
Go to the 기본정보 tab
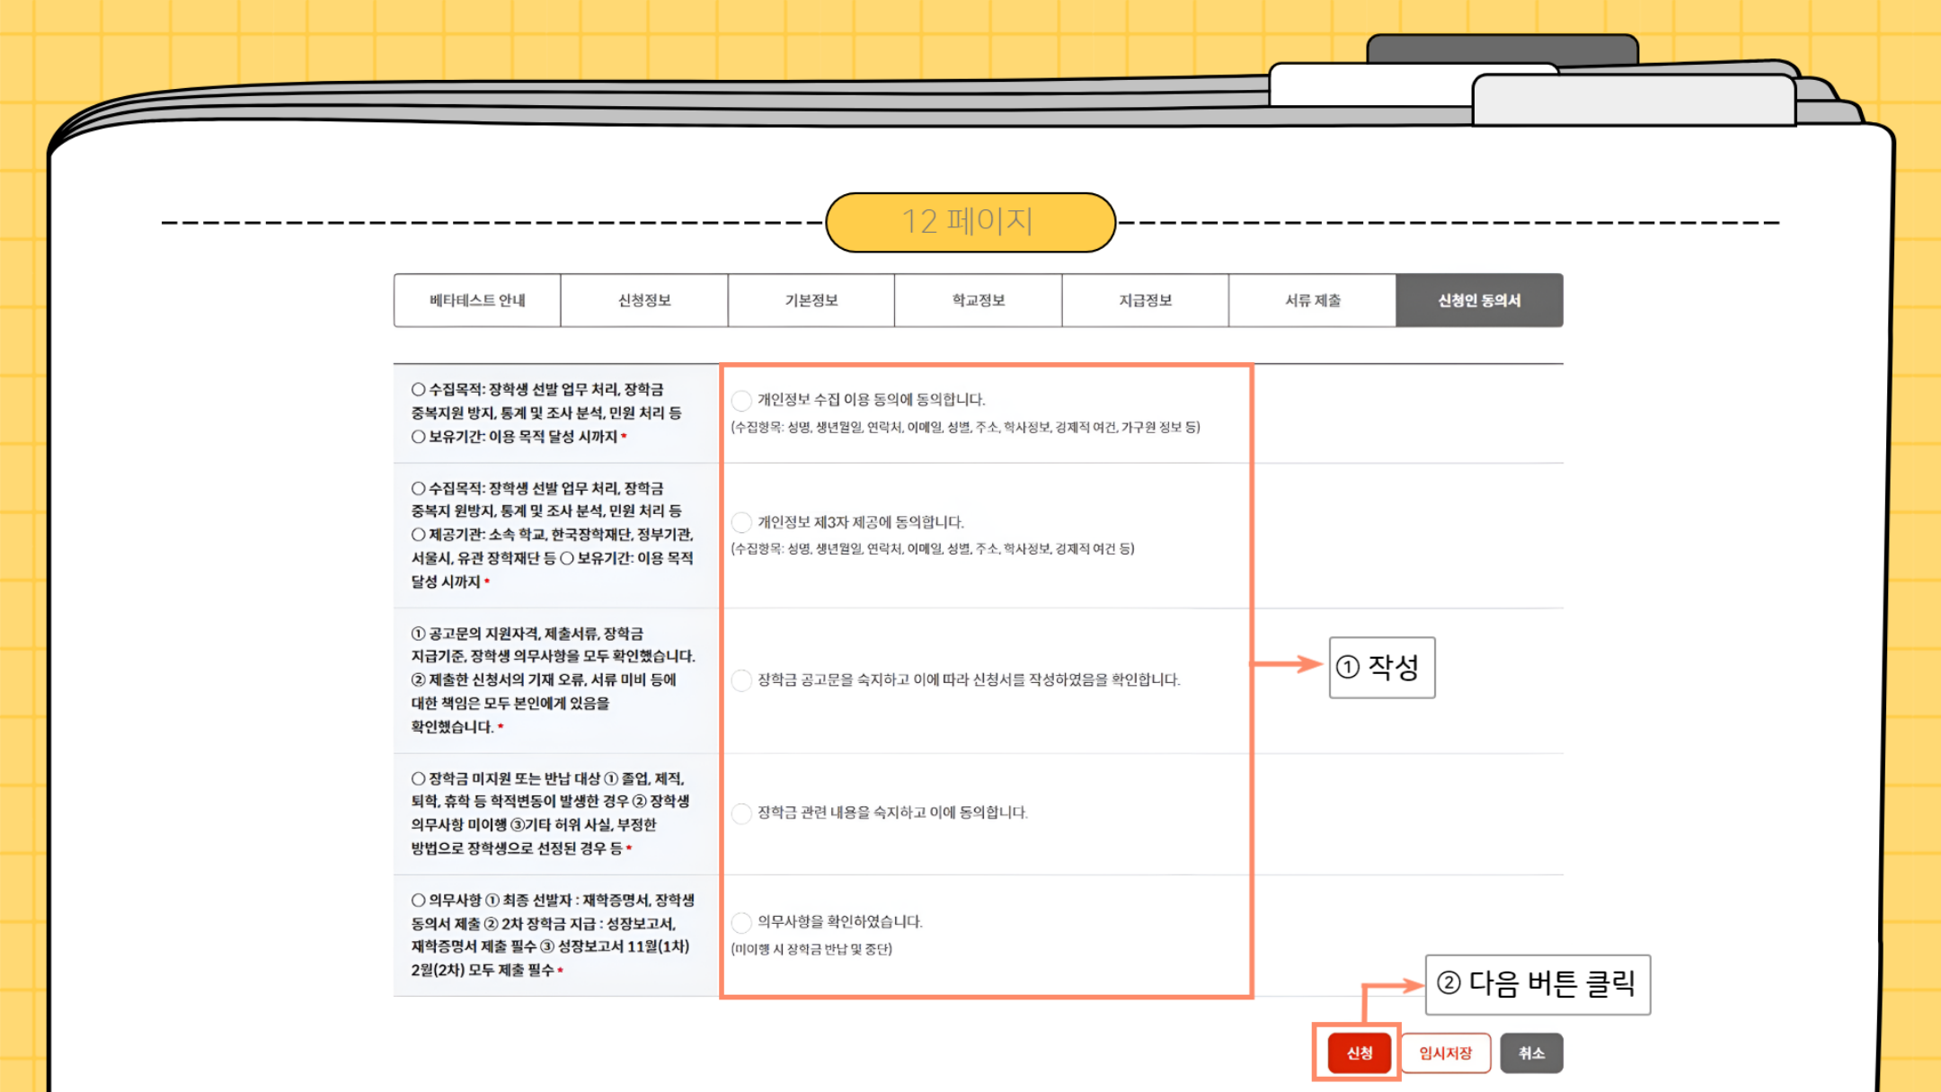coord(811,300)
